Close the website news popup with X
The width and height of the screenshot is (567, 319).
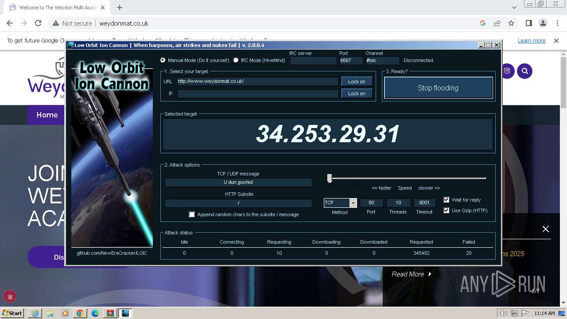(x=546, y=229)
